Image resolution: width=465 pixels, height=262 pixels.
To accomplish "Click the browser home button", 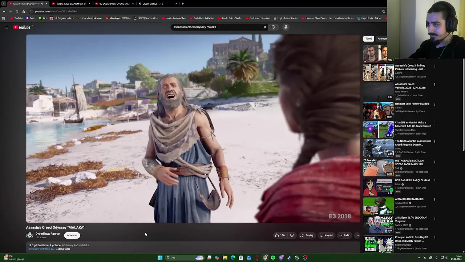I will [24, 11].
